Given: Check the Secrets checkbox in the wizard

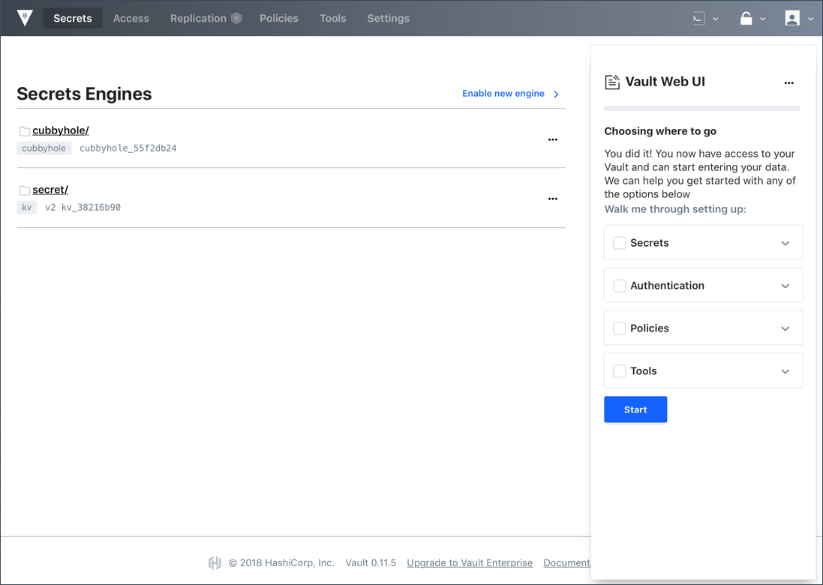Looking at the screenshot, I should [620, 243].
